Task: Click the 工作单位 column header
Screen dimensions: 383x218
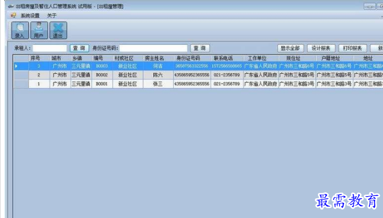Action: (261, 58)
